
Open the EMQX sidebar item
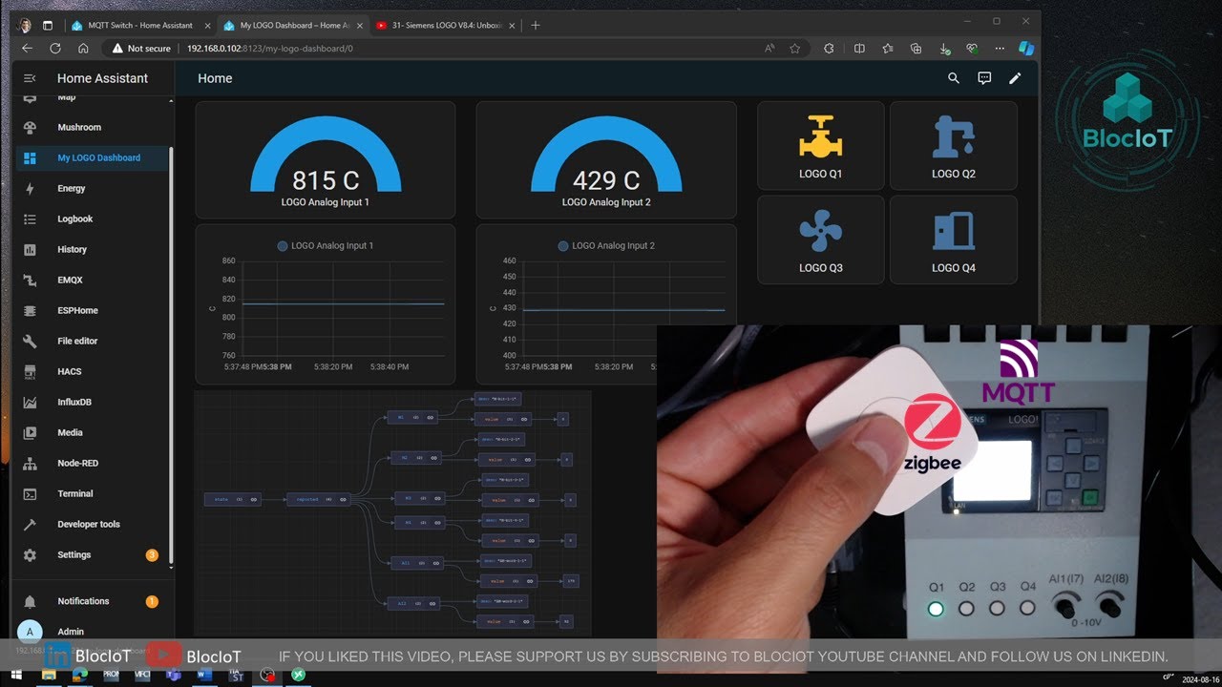(94, 280)
